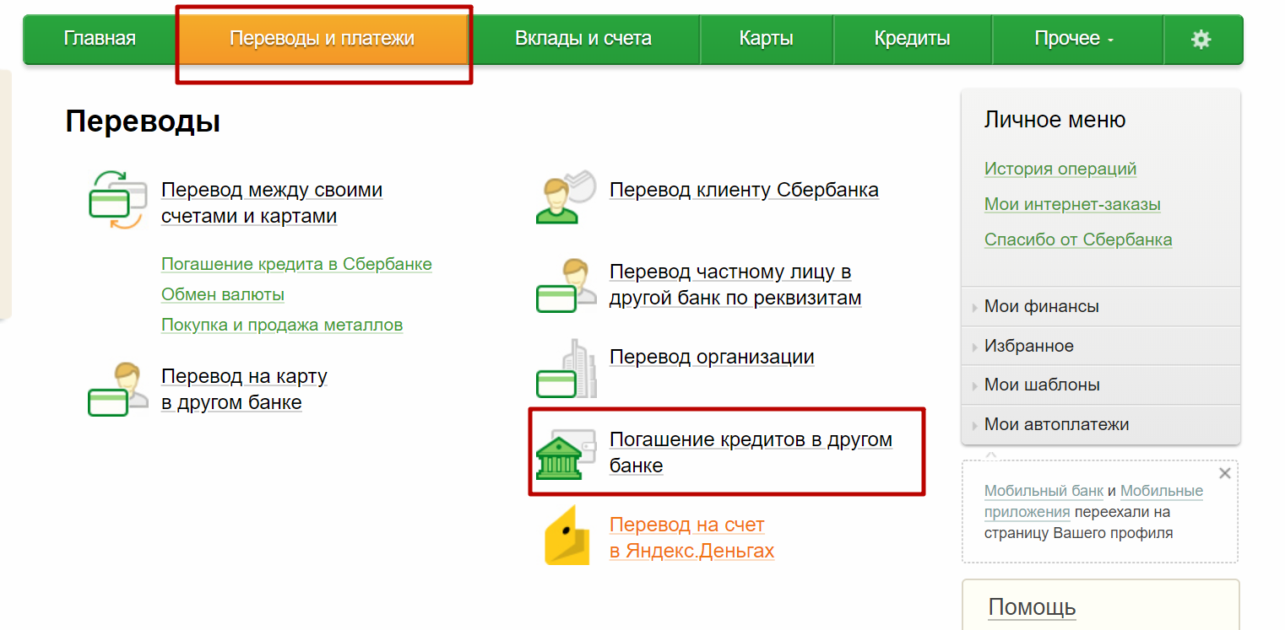Viewport: 1285px width, 630px height.
Task: Expand the Мои автоплатежи section
Action: coord(1055,425)
